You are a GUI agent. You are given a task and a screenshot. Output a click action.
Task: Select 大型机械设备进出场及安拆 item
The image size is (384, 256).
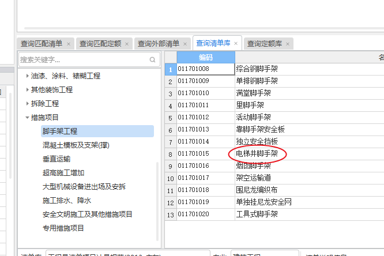(x=84, y=187)
